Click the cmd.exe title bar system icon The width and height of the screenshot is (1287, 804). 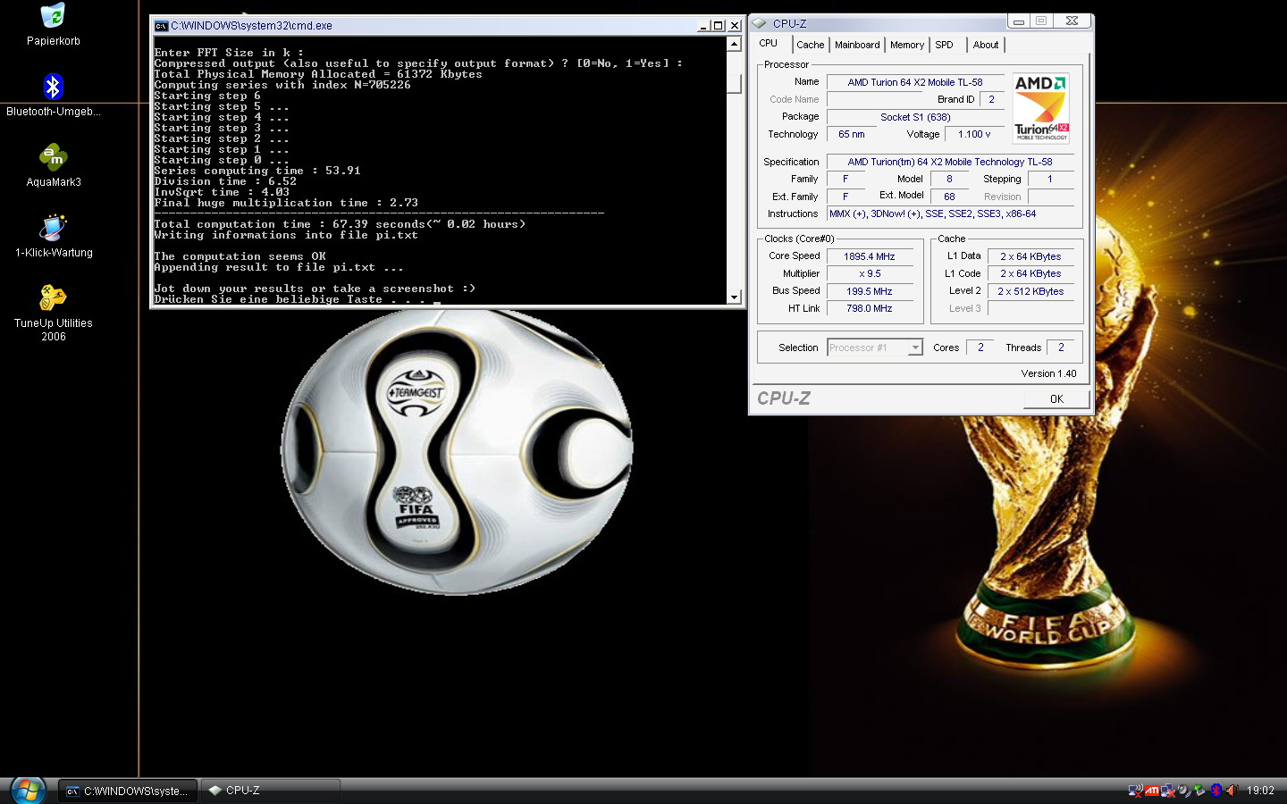pos(161,26)
